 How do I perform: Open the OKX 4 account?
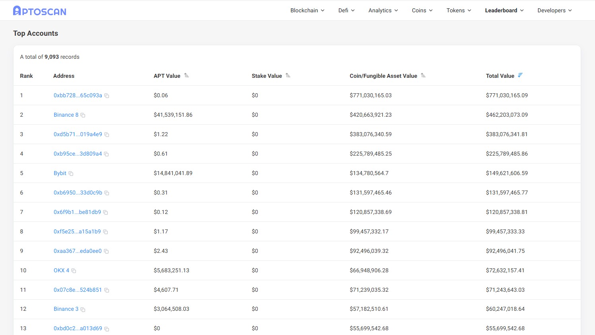(x=61, y=270)
